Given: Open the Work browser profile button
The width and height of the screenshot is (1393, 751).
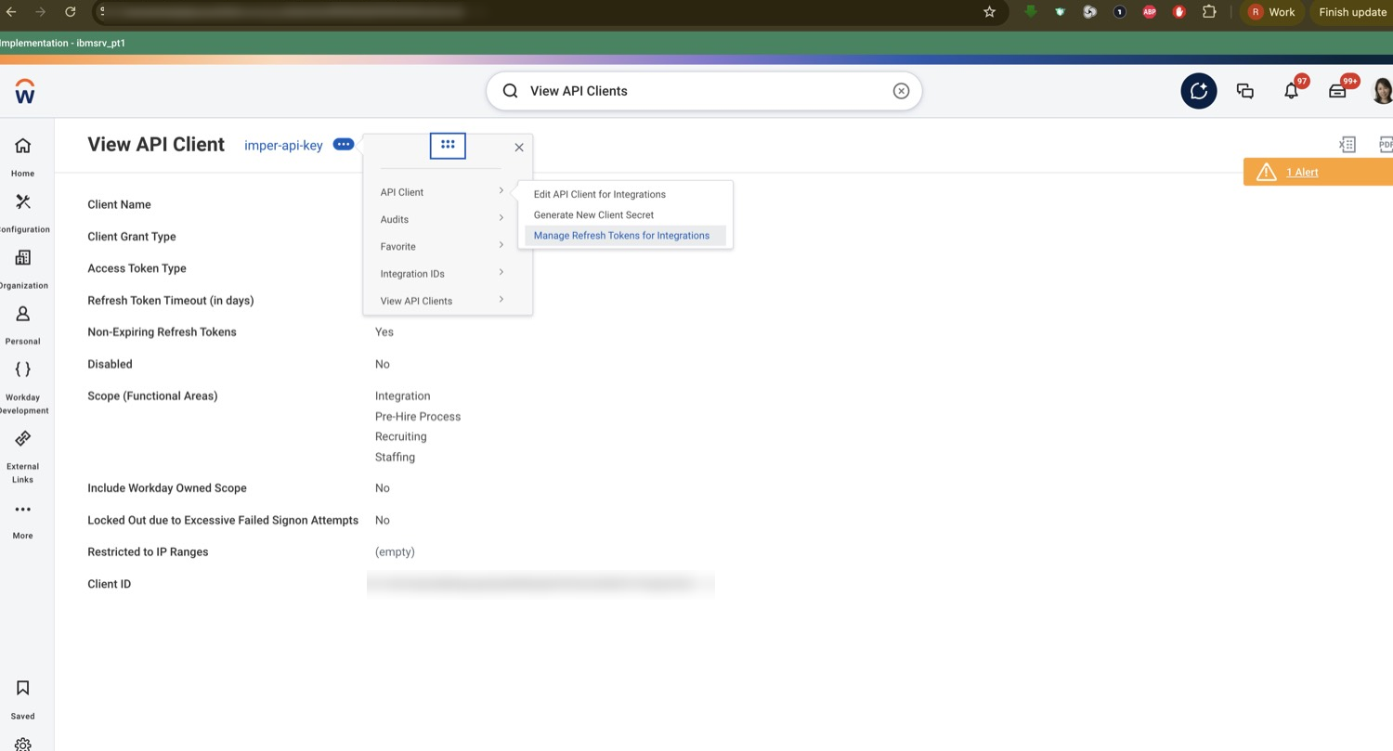Looking at the screenshot, I should tap(1271, 12).
